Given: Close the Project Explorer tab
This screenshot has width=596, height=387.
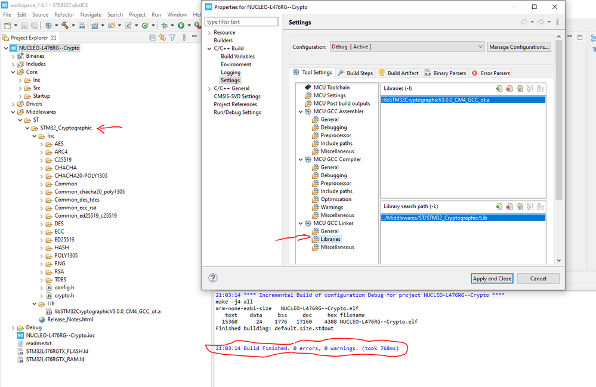Looking at the screenshot, I should click(x=54, y=38).
